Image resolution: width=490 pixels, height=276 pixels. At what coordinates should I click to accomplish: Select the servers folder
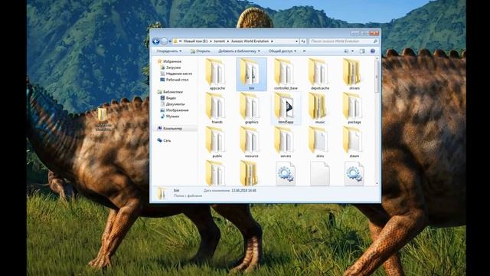coord(286,142)
